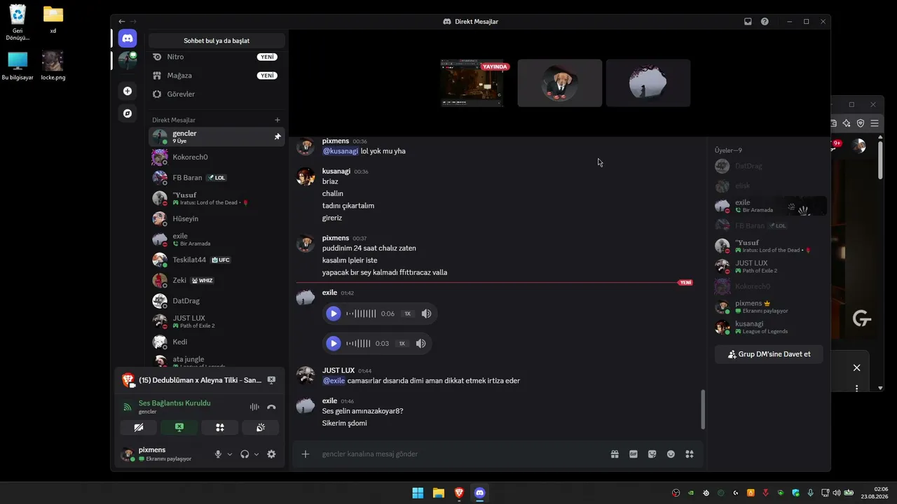This screenshot has width=897, height=504.
Task: Mute volume on the 0:06 voice message
Action: click(426, 314)
